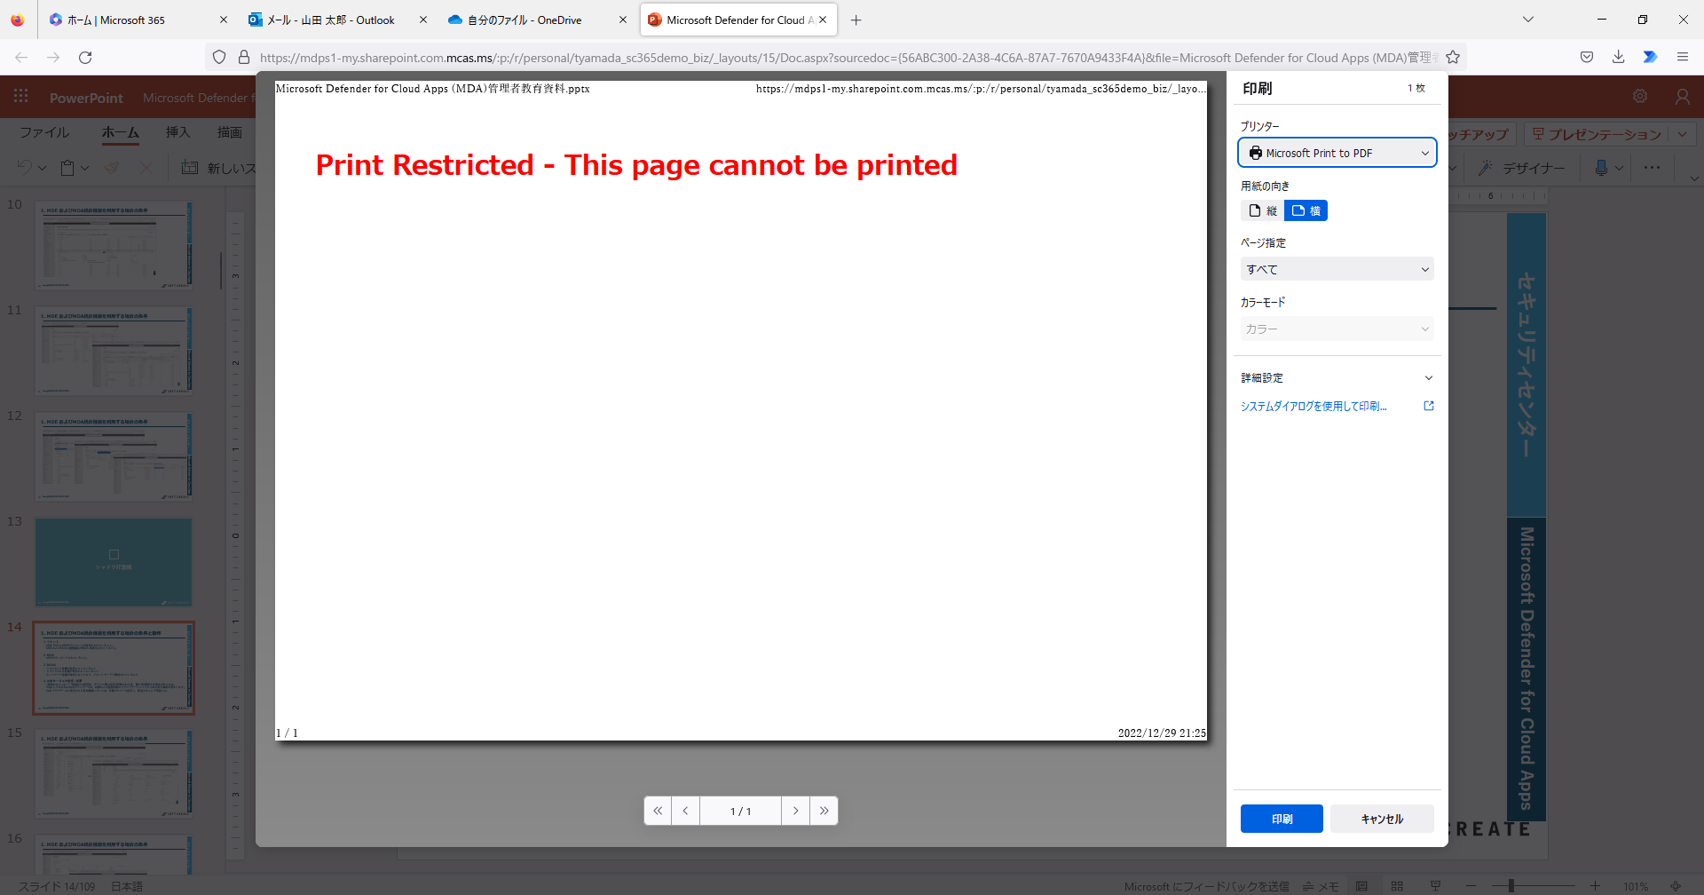Viewport: 1704px width, 895px height.
Task: Click the browser back arrow
Action: pos(21,57)
